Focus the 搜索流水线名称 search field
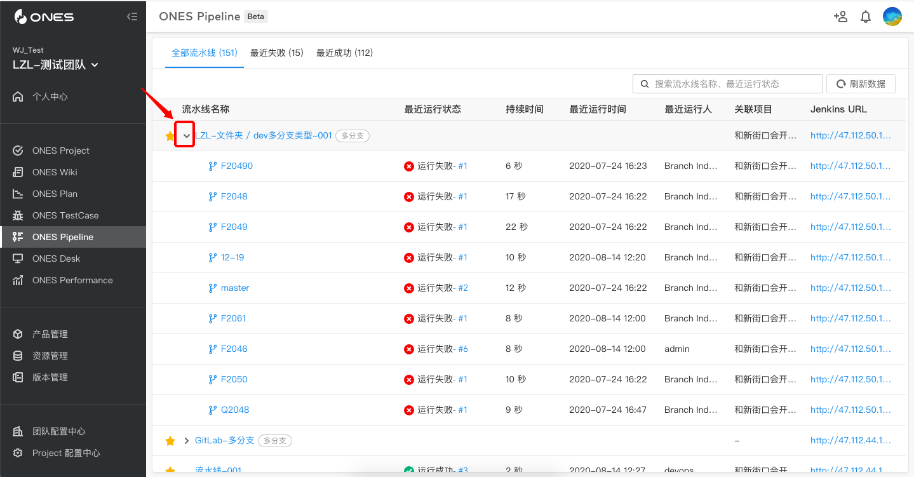 click(x=728, y=84)
